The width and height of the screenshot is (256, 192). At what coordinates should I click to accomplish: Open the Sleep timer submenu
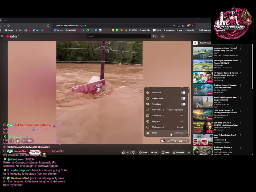click(x=166, y=121)
